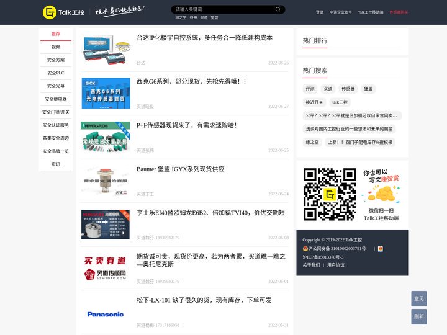The height and width of the screenshot is (335, 447).
Task: Open the 买卖有道 买道传感网 thumbnail
Action: [x=106, y=269]
